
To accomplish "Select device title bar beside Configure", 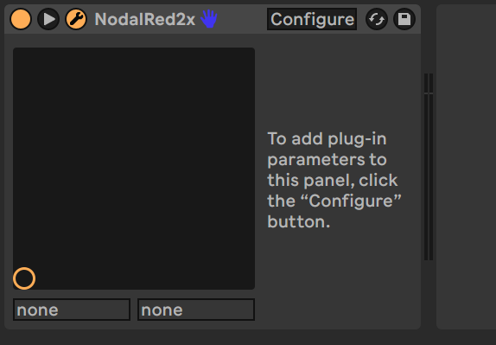I will point(242,19).
